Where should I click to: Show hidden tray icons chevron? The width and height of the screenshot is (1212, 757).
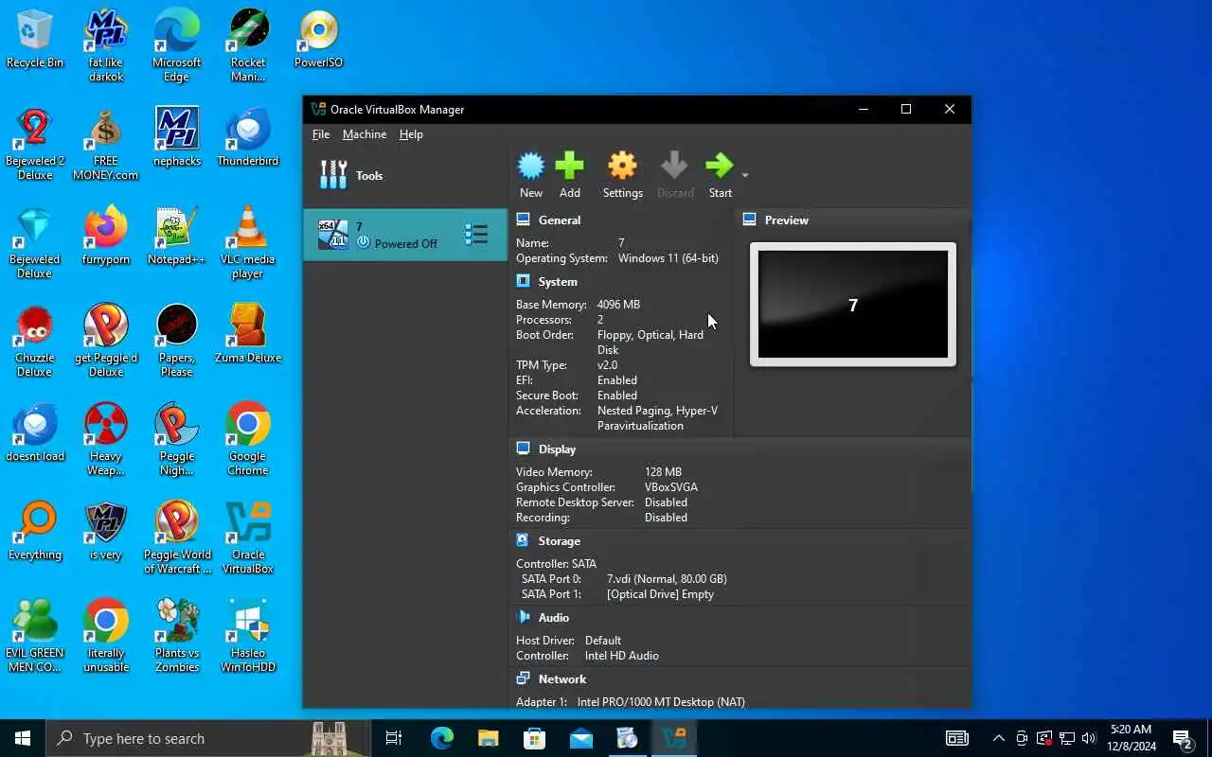pos(998,738)
